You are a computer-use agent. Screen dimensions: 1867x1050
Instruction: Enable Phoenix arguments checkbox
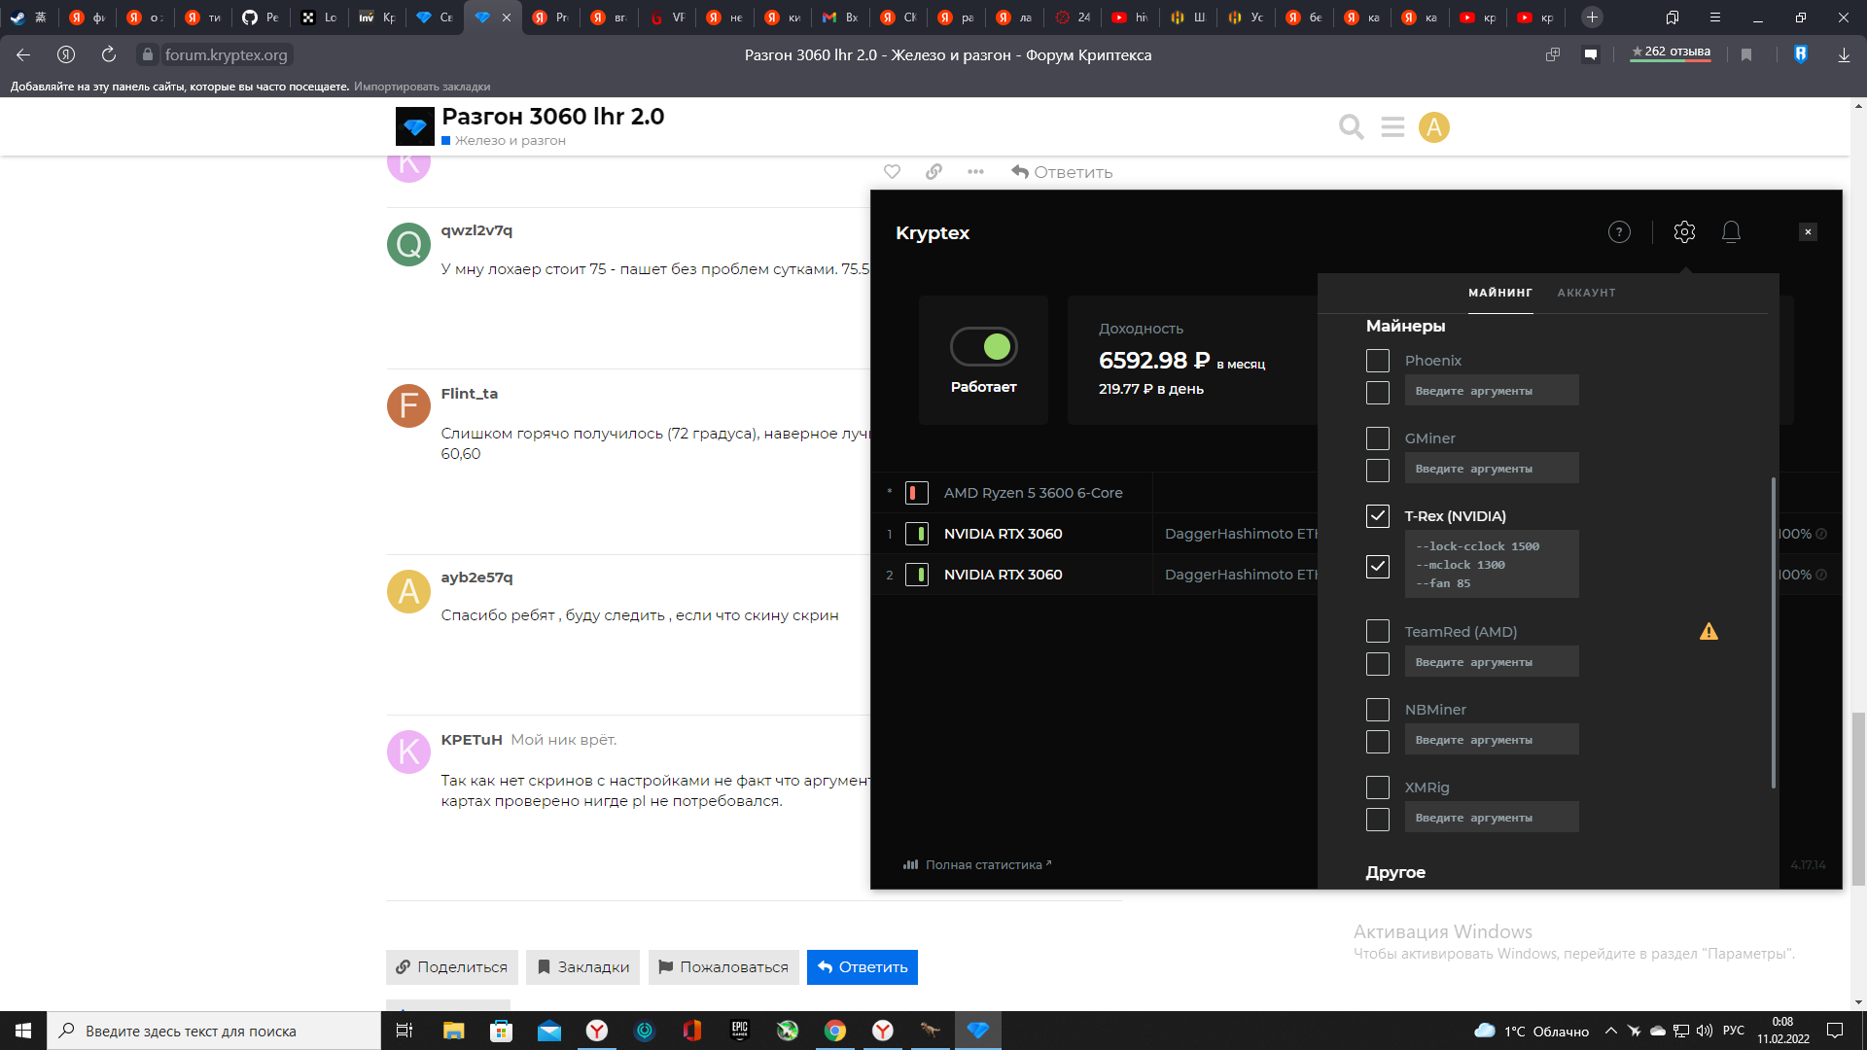click(1378, 393)
